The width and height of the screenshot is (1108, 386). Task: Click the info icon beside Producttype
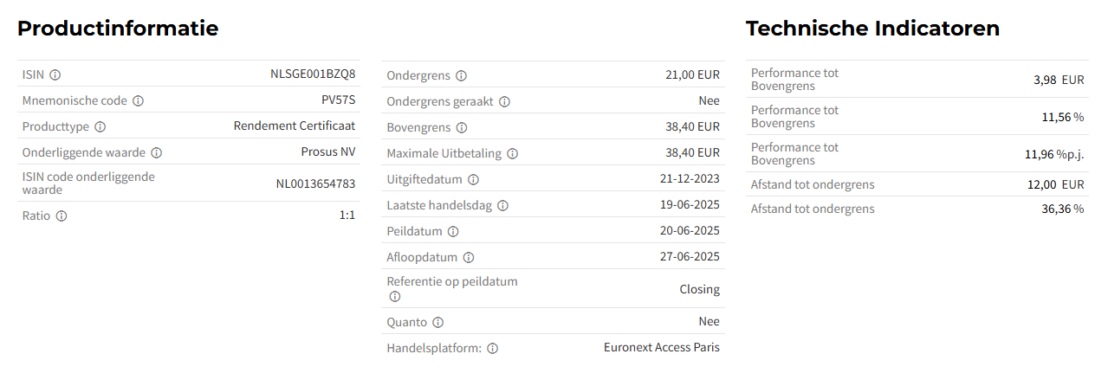tap(100, 126)
